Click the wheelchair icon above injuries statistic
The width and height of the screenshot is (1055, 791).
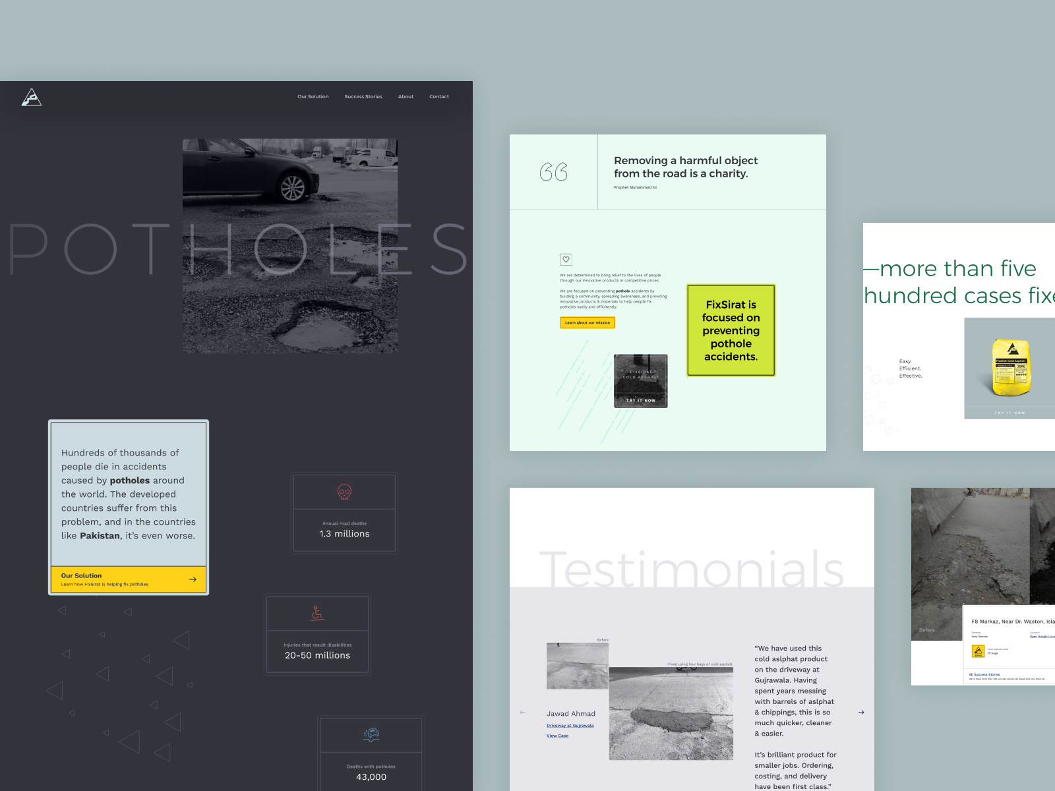click(316, 613)
